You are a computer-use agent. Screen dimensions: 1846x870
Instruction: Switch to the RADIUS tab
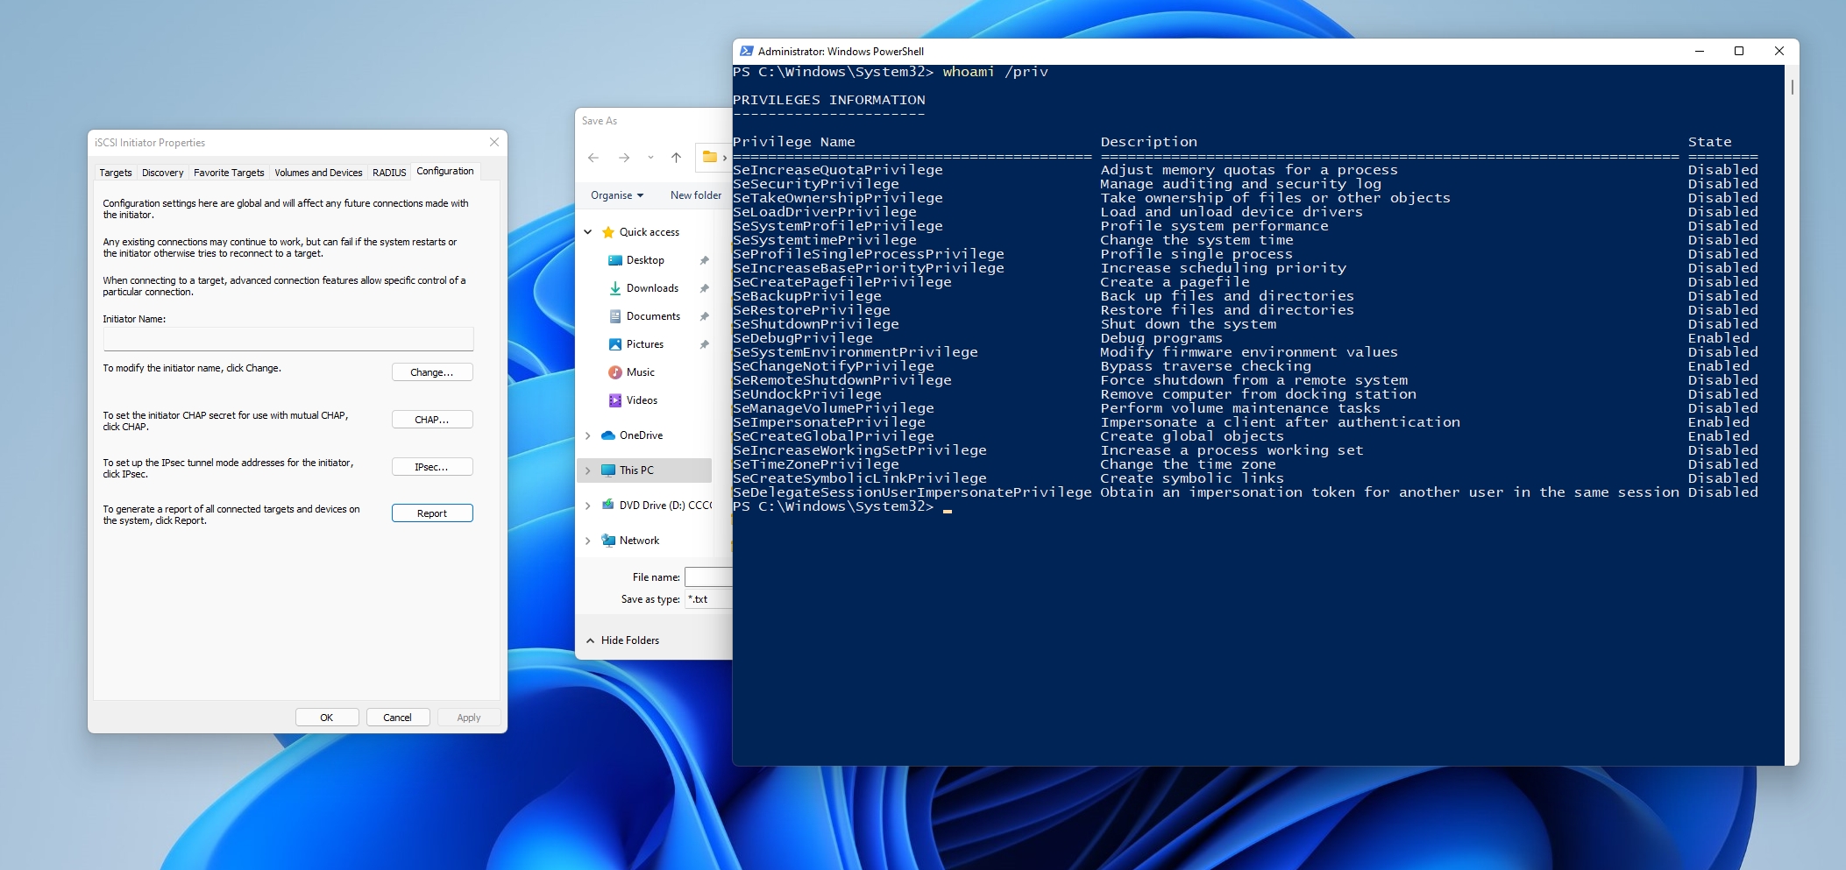coord(389,173)
